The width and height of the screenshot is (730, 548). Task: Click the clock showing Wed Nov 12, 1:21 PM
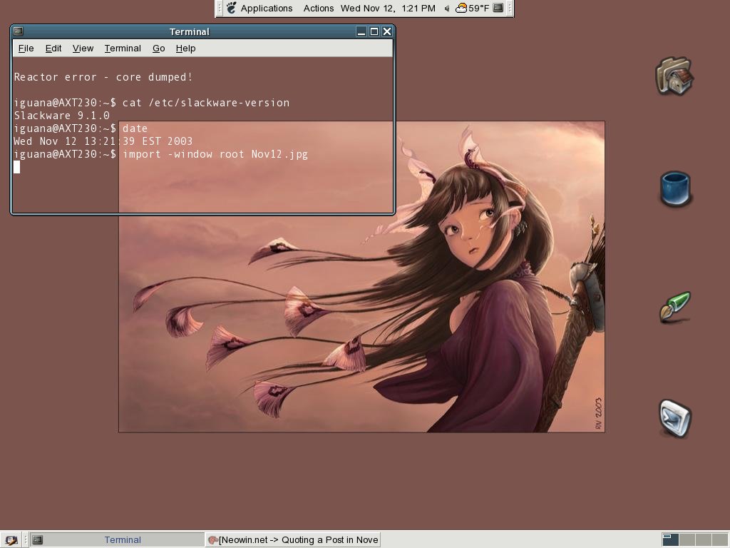[x=388, y=9]
